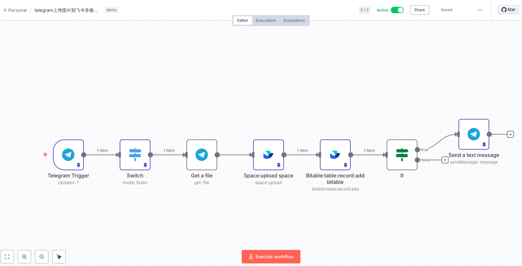Image resolution: width=522 pixels, height=266 pixels.
Task: Add a node on the If false branch
Action: coord(445,160)
